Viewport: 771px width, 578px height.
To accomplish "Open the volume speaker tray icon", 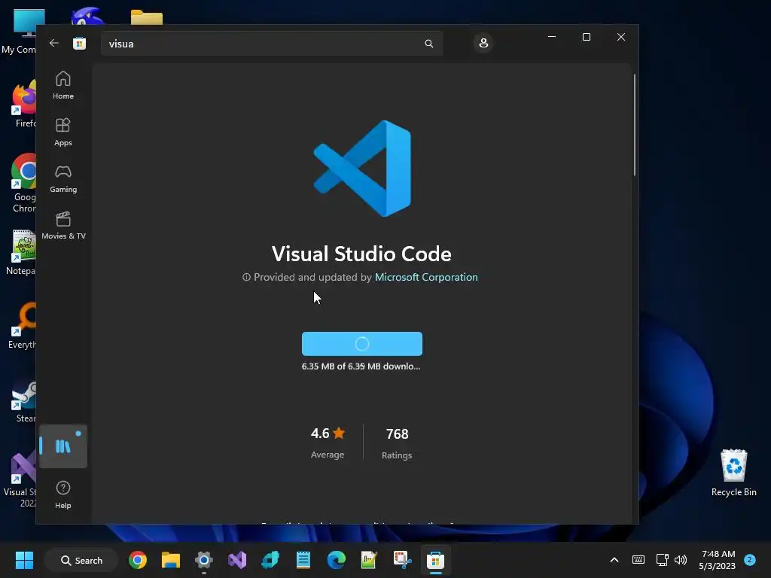I will 681,560.
